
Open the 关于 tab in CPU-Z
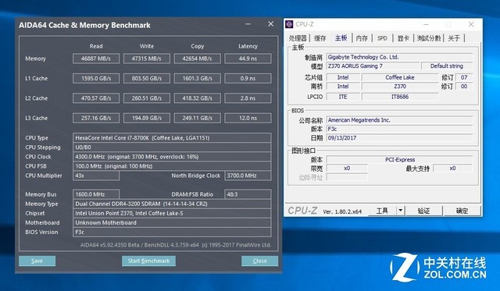tap(454, 38)
